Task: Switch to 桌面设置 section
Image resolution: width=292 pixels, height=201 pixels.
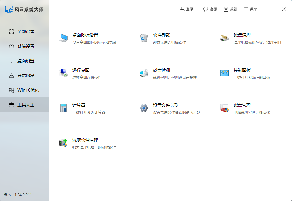Action: (24, 61)
